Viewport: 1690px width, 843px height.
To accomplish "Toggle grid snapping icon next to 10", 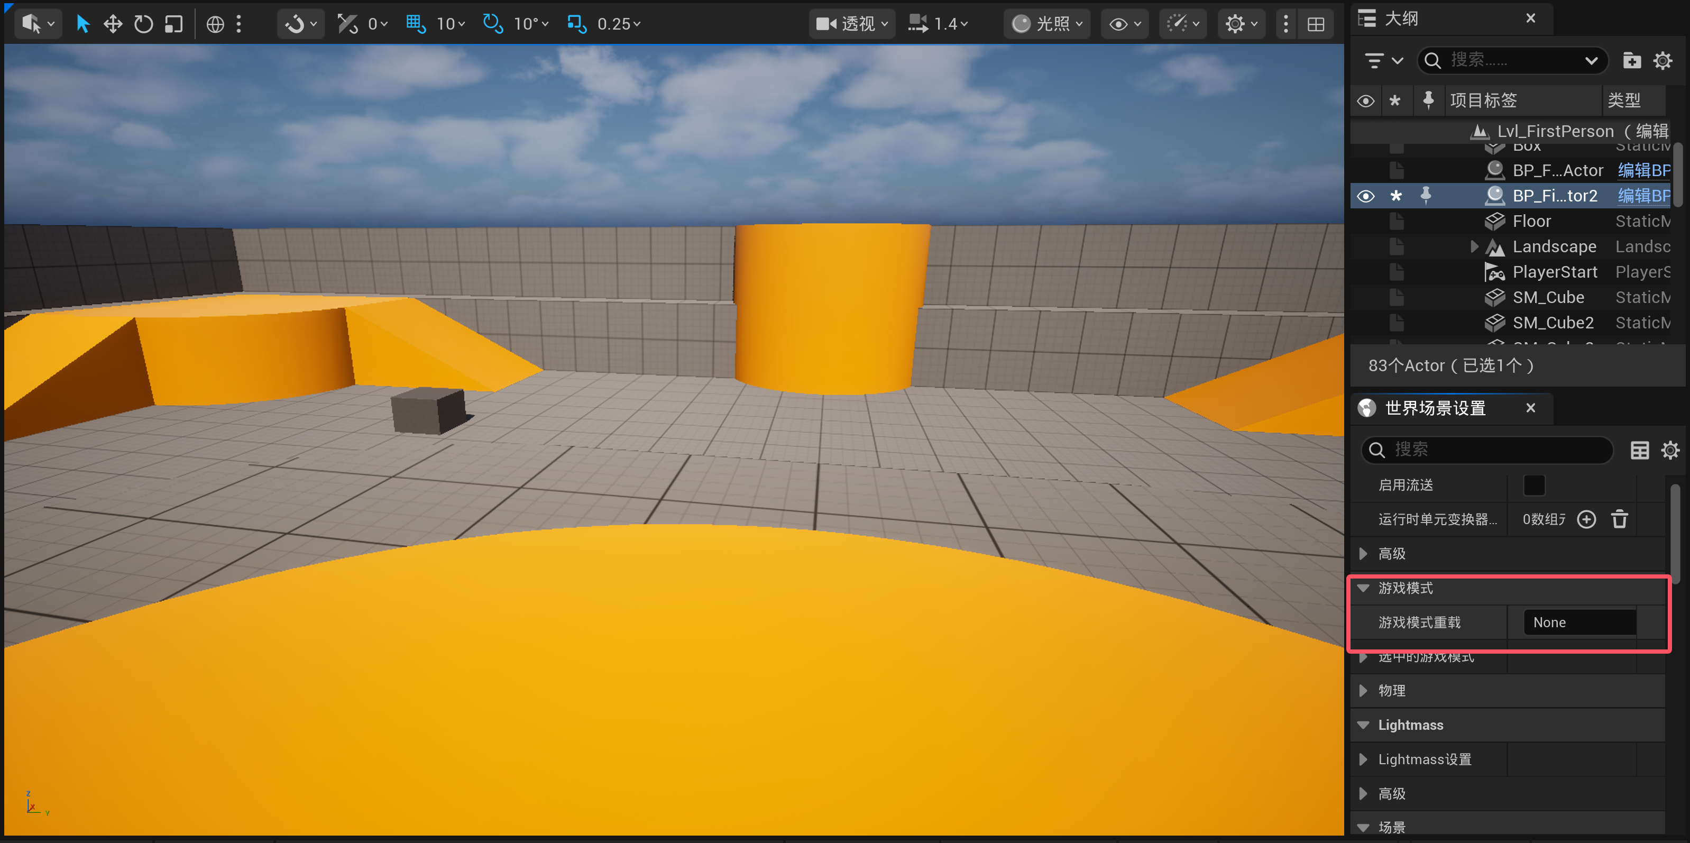I will tap(415, 24).
